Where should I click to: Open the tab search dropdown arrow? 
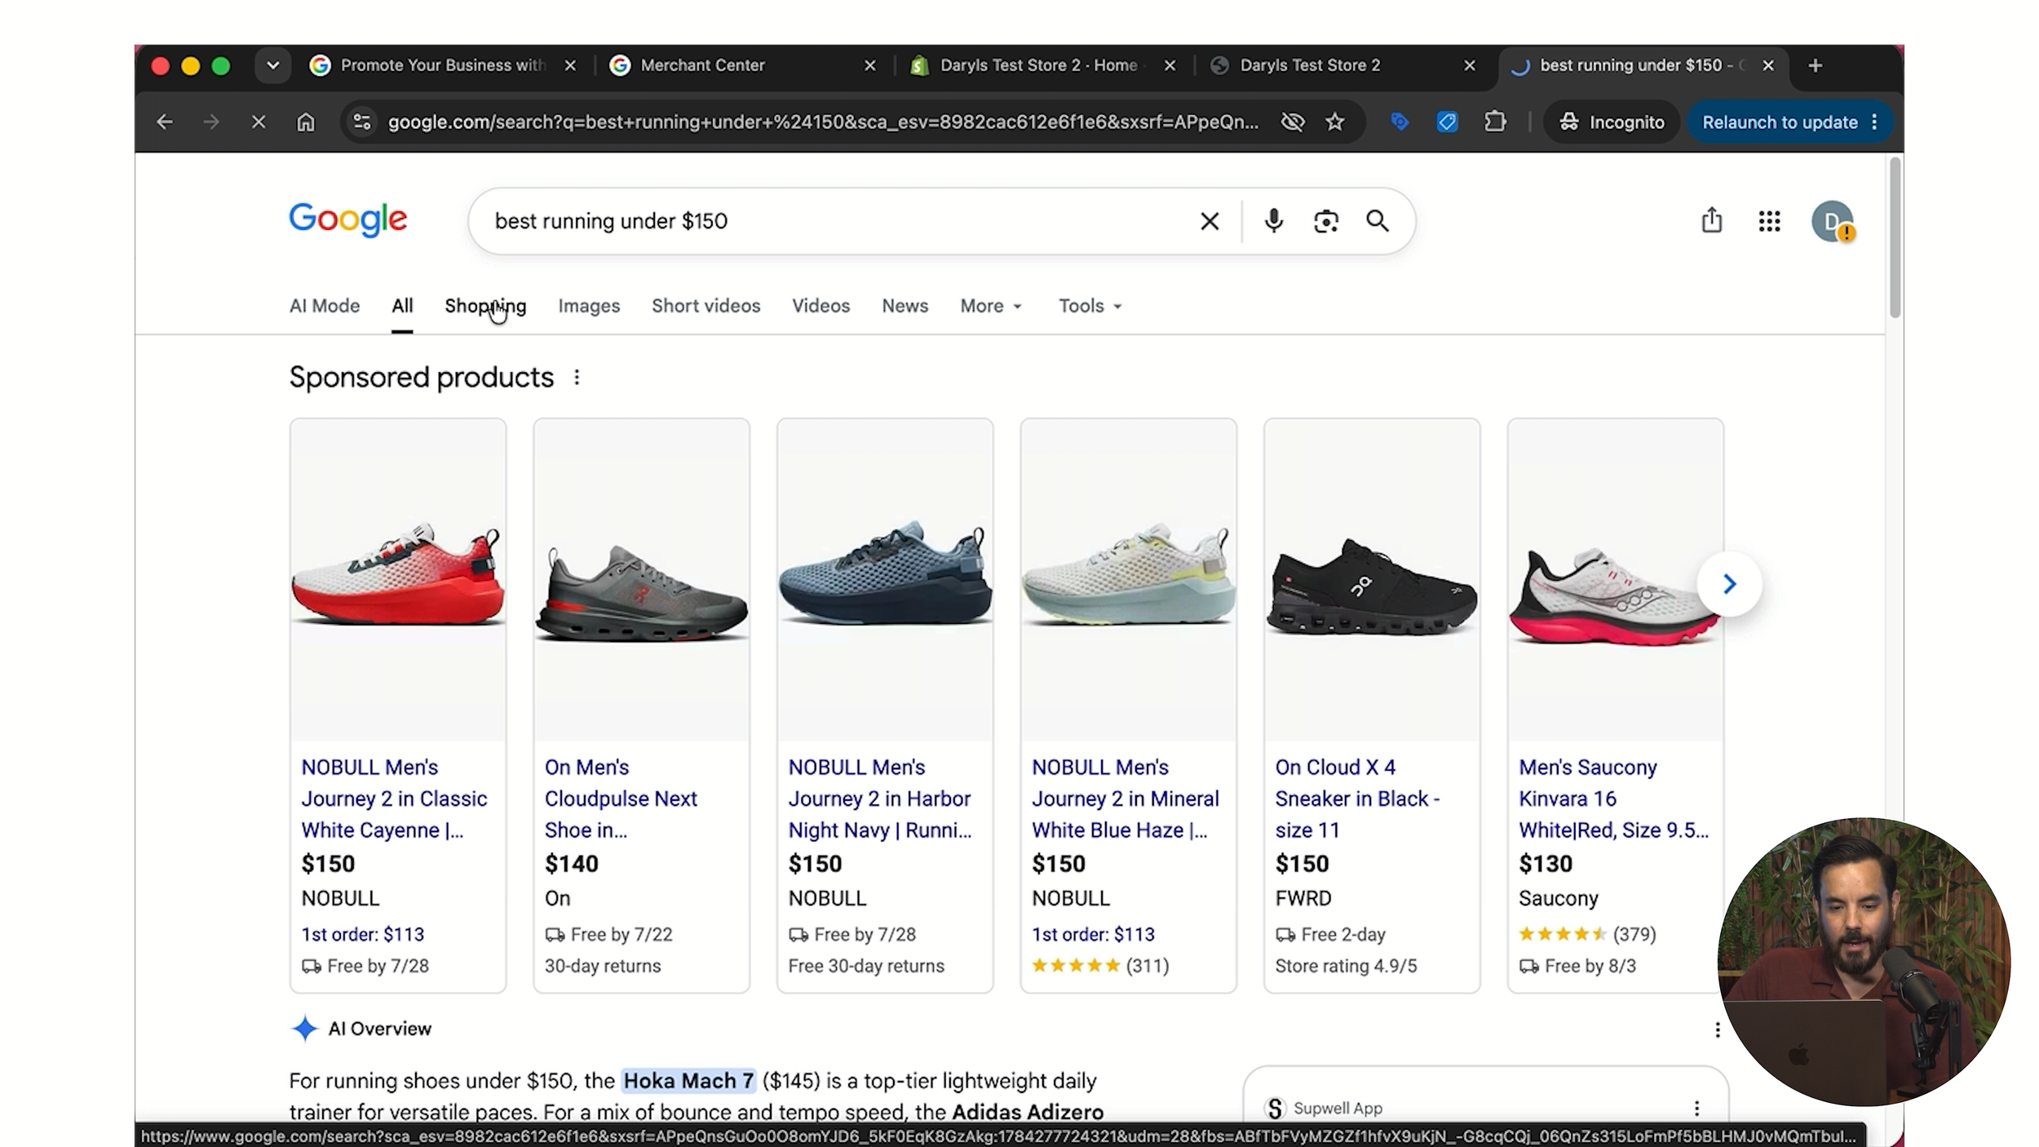point(273,65)
